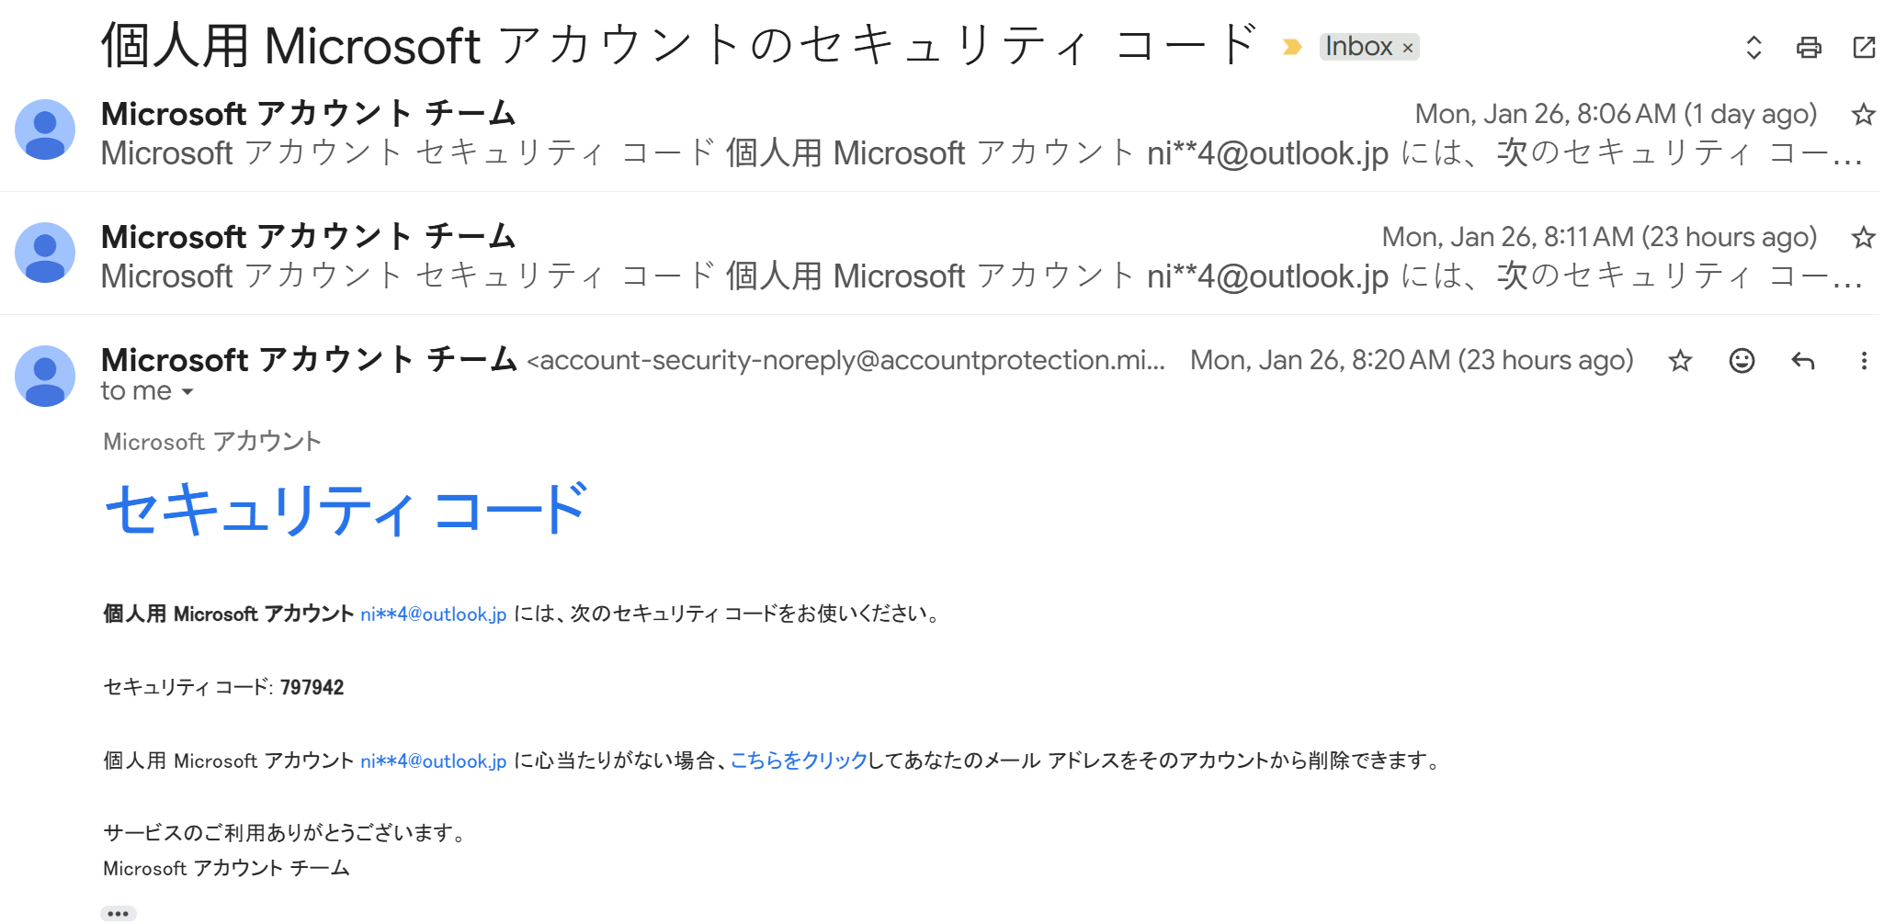Open sender avatar of the latest message

point(46,374)
